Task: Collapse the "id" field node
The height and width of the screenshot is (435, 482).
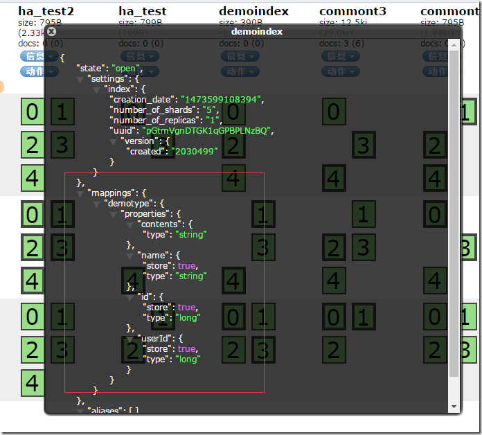Action: tap(130, 298)
